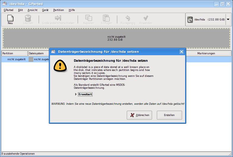Click the dialog title bar GParted icon

click(53, 52)
